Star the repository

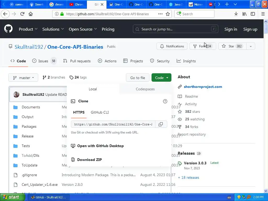coord(232,46)
